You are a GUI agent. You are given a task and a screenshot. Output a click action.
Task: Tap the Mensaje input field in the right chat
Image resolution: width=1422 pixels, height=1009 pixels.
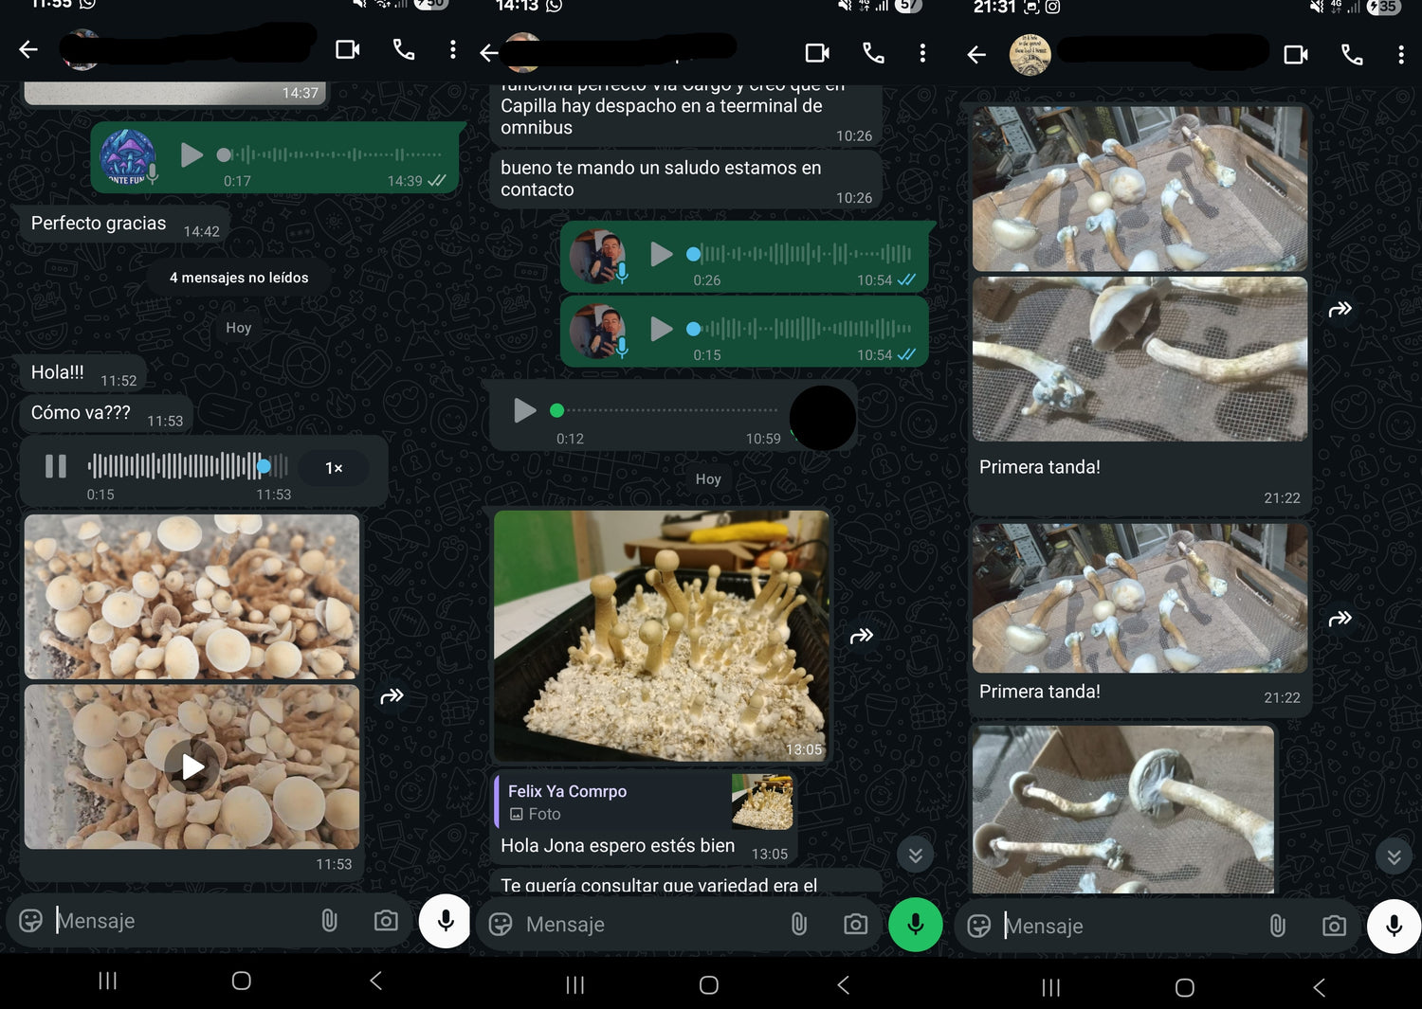coord(1128,926)
